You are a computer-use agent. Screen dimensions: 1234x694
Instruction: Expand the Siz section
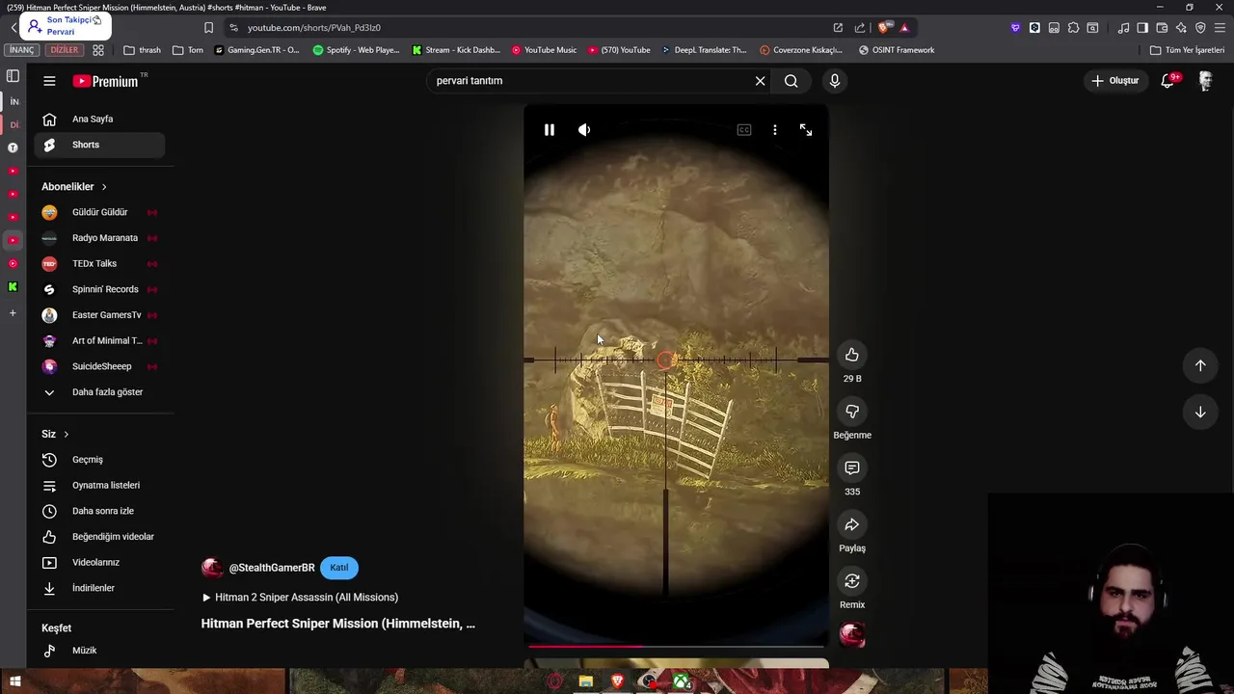tap(55, 434)
